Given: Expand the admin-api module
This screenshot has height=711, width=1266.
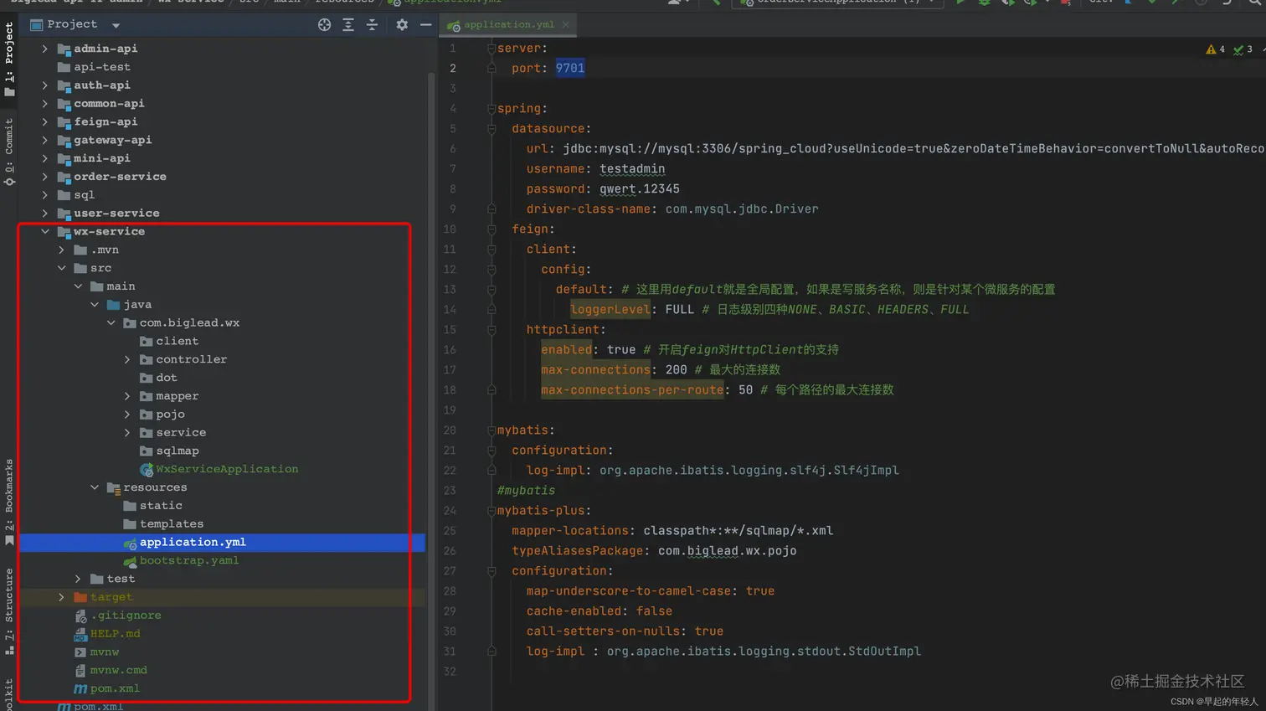Looking at the screenshot, I should [45, 49].
